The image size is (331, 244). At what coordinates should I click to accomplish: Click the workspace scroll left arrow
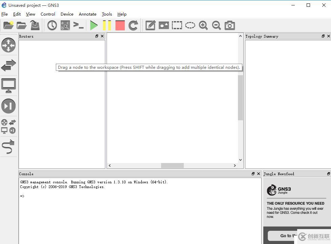click(110, 166)
